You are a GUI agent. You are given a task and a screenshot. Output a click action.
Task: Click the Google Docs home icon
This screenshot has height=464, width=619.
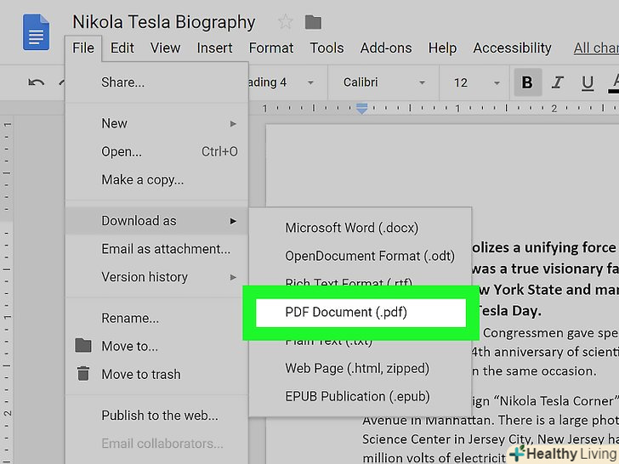[36, 33]
